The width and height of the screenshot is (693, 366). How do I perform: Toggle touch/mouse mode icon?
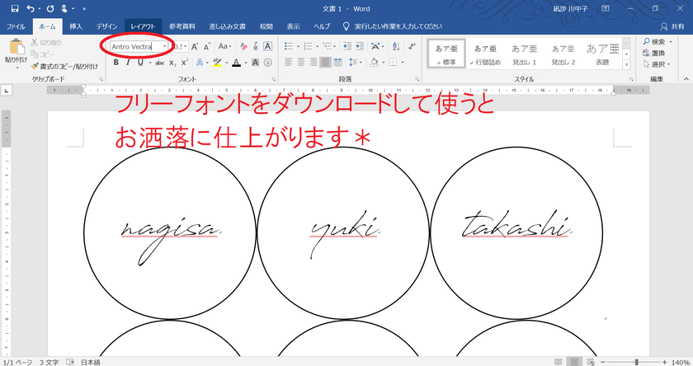[x=64, y=8]
